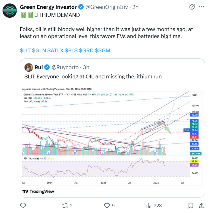
Task: Open the $LIT cashtag link
Action: [x=25, y=50]
